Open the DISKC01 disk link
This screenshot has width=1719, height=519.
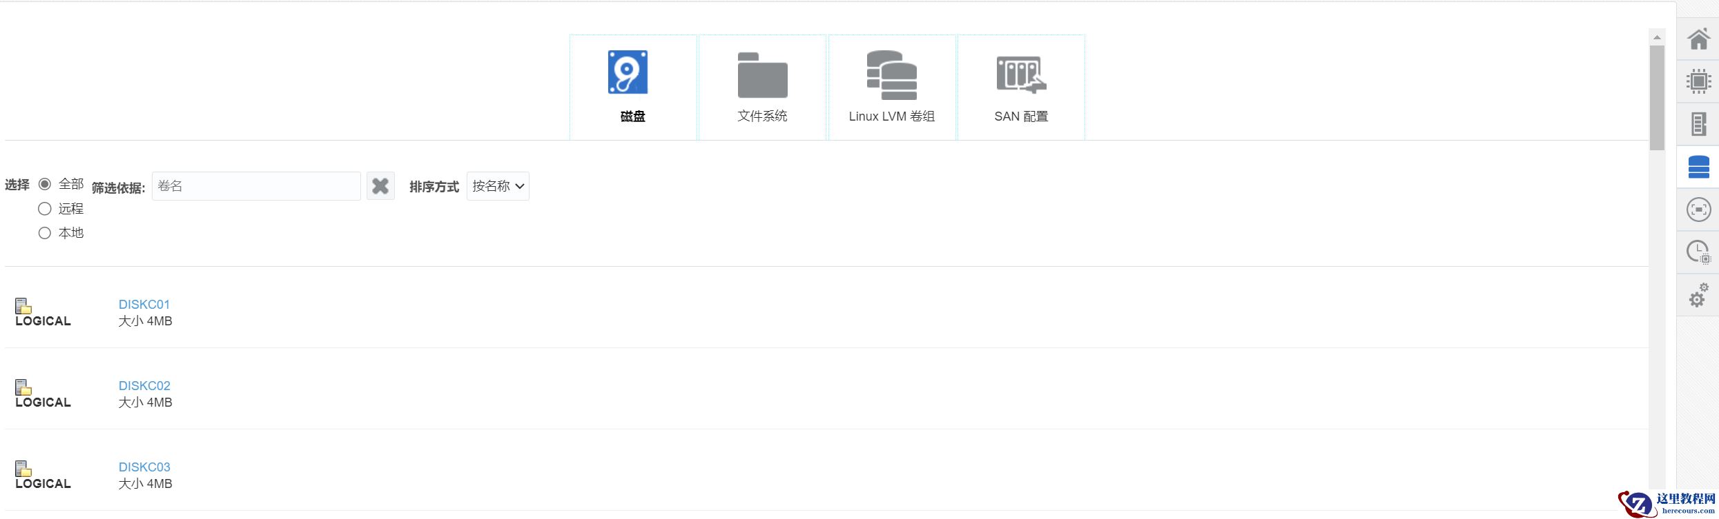tap(144, 305)
